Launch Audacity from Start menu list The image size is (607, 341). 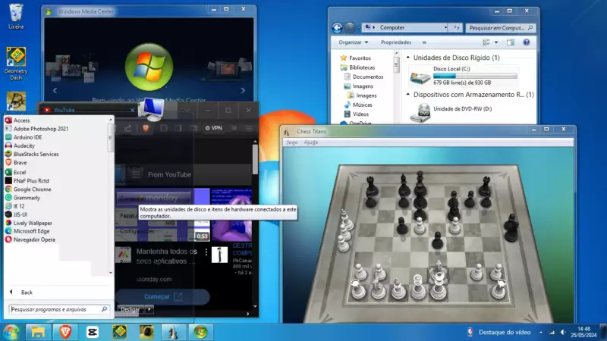tap(24, 145)
